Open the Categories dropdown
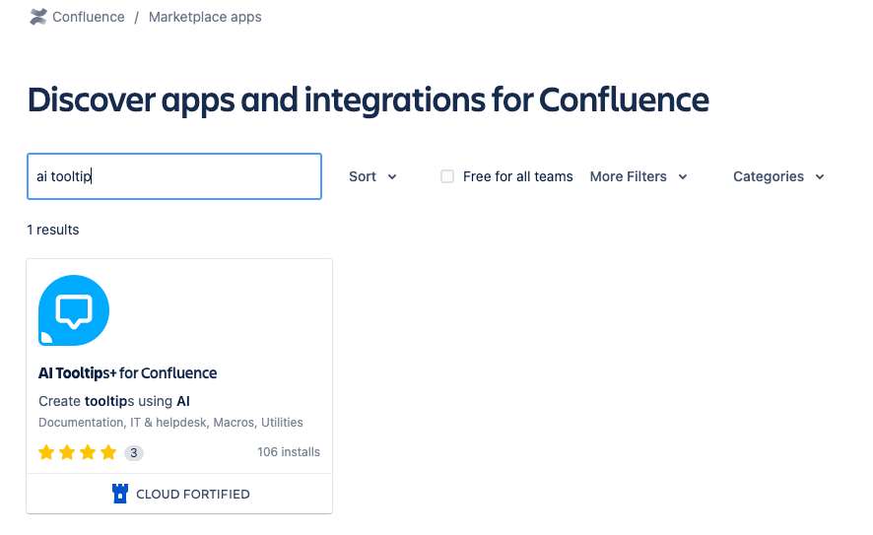This screenshot has width=873, height=535. [x=778, y=176]
